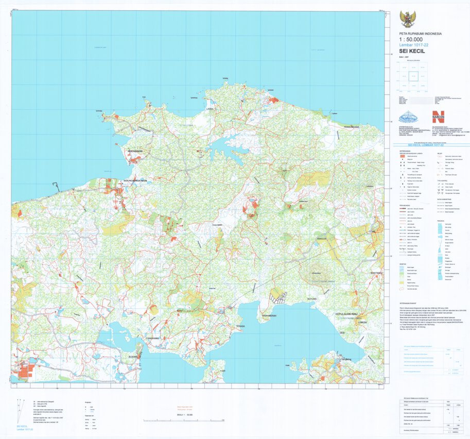Image resolution: width=470 pixels, height=439 pixels.
Task: Click the blue oval survey agency logo
Action: [409, 117]
